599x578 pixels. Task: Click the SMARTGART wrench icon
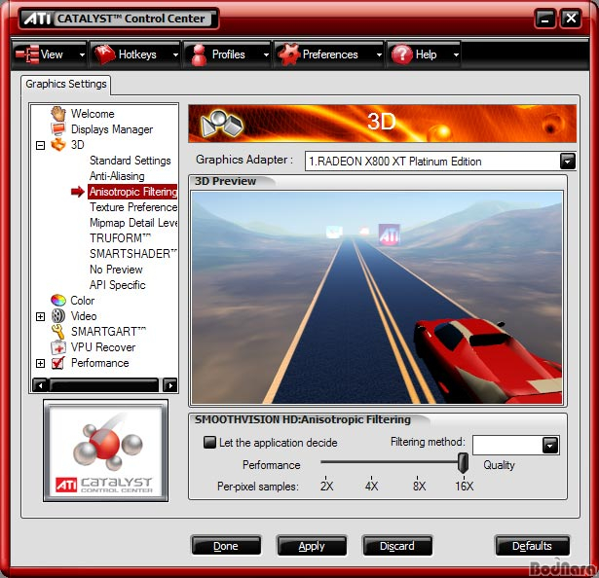coord(58,332)
